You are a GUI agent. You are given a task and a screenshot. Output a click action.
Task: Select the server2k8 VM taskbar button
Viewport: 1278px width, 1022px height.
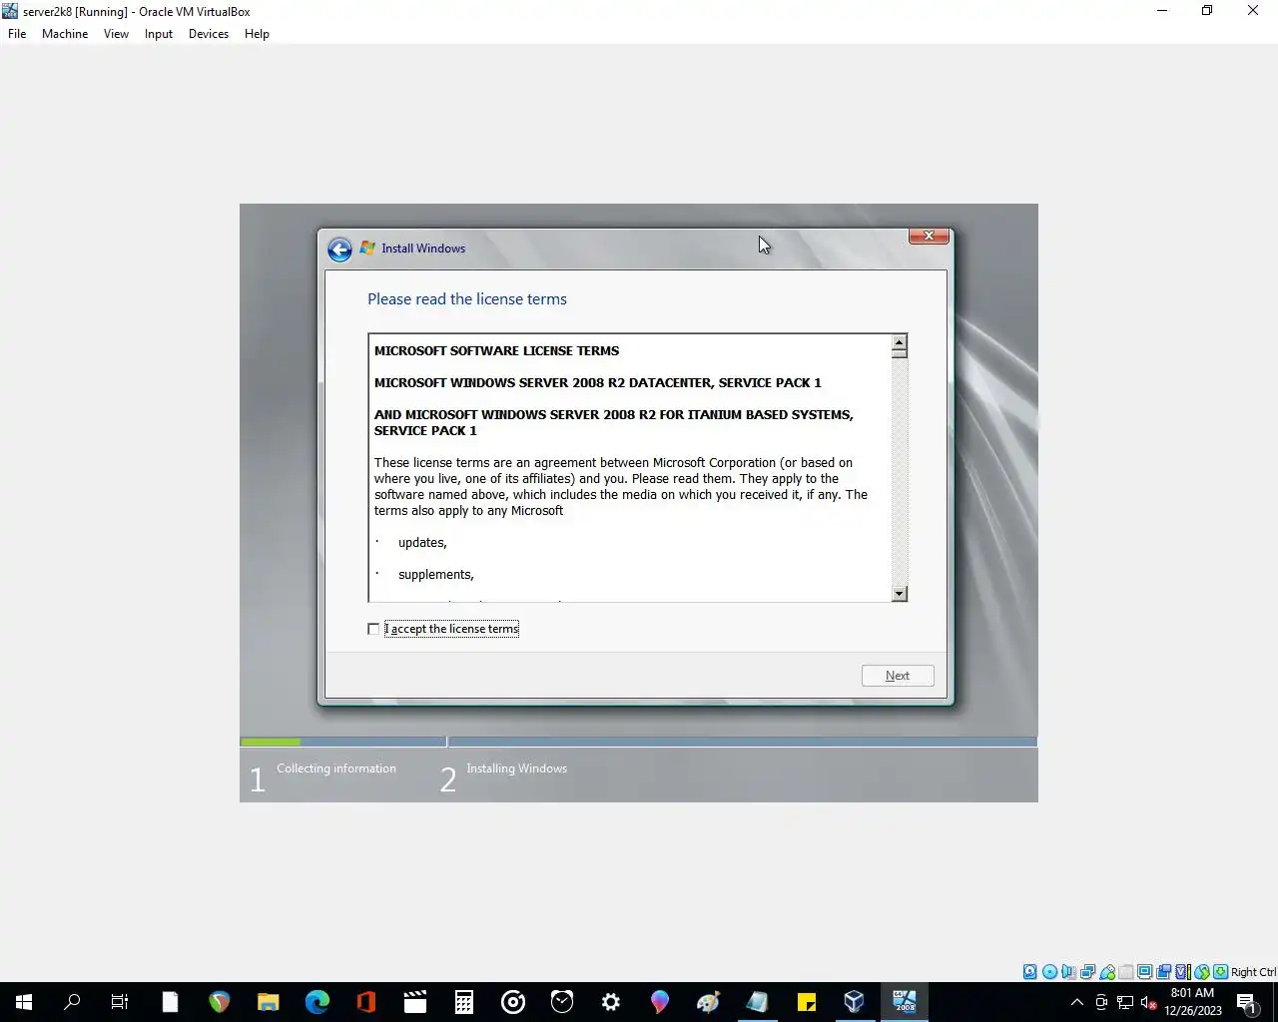[x=905, y=1002]
